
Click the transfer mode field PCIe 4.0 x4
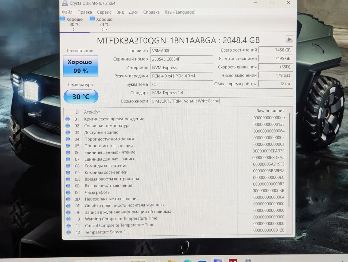click(182, 76)
